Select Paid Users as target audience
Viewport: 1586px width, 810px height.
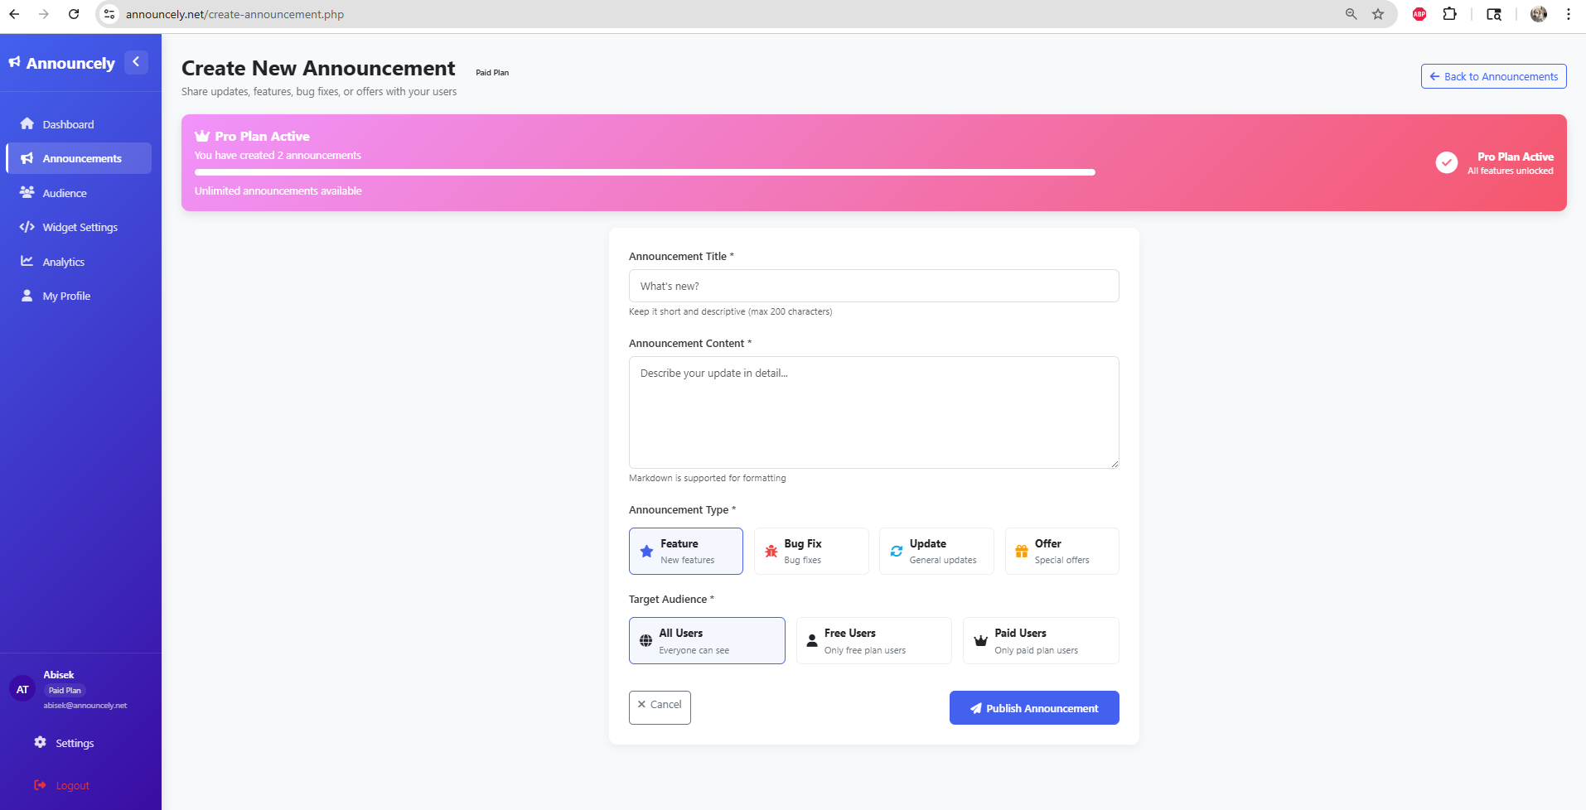[1040, 639]
